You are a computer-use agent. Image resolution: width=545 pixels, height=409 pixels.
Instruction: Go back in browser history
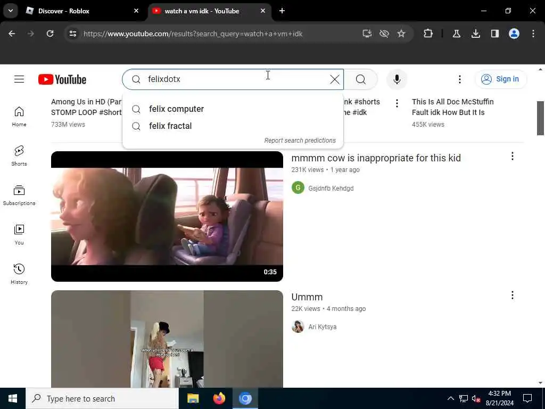(12, 34)
